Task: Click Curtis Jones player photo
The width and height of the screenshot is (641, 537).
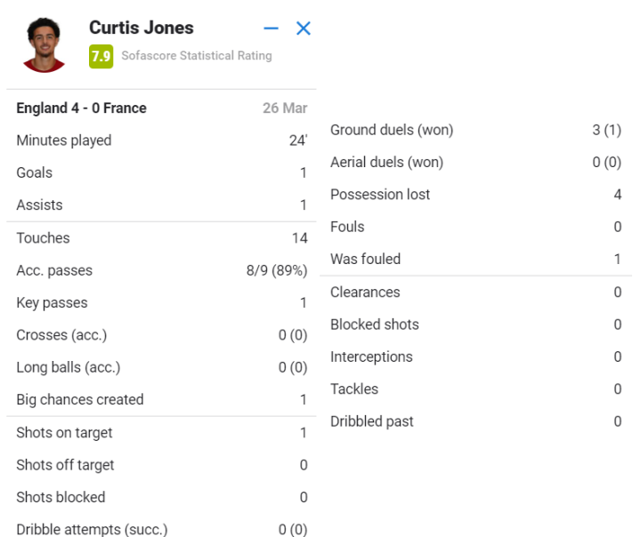Action: (x=44, y=44)
